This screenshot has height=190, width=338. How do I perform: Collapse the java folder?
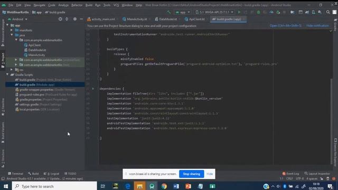12,35
